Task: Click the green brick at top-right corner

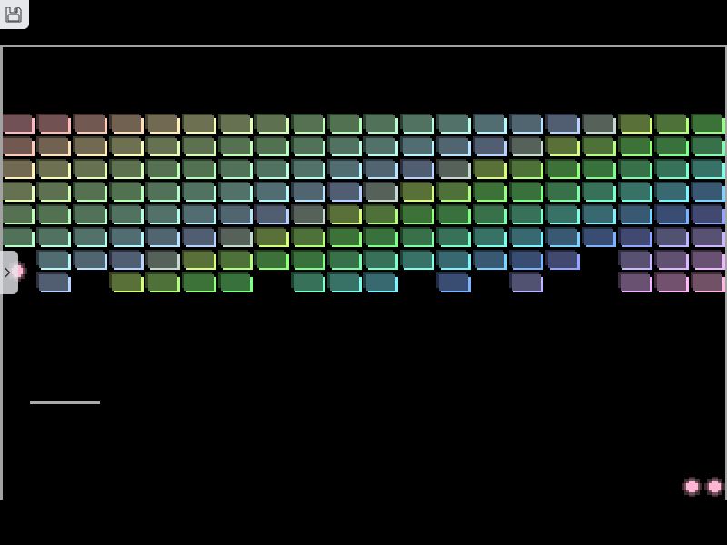Action: 708,124
